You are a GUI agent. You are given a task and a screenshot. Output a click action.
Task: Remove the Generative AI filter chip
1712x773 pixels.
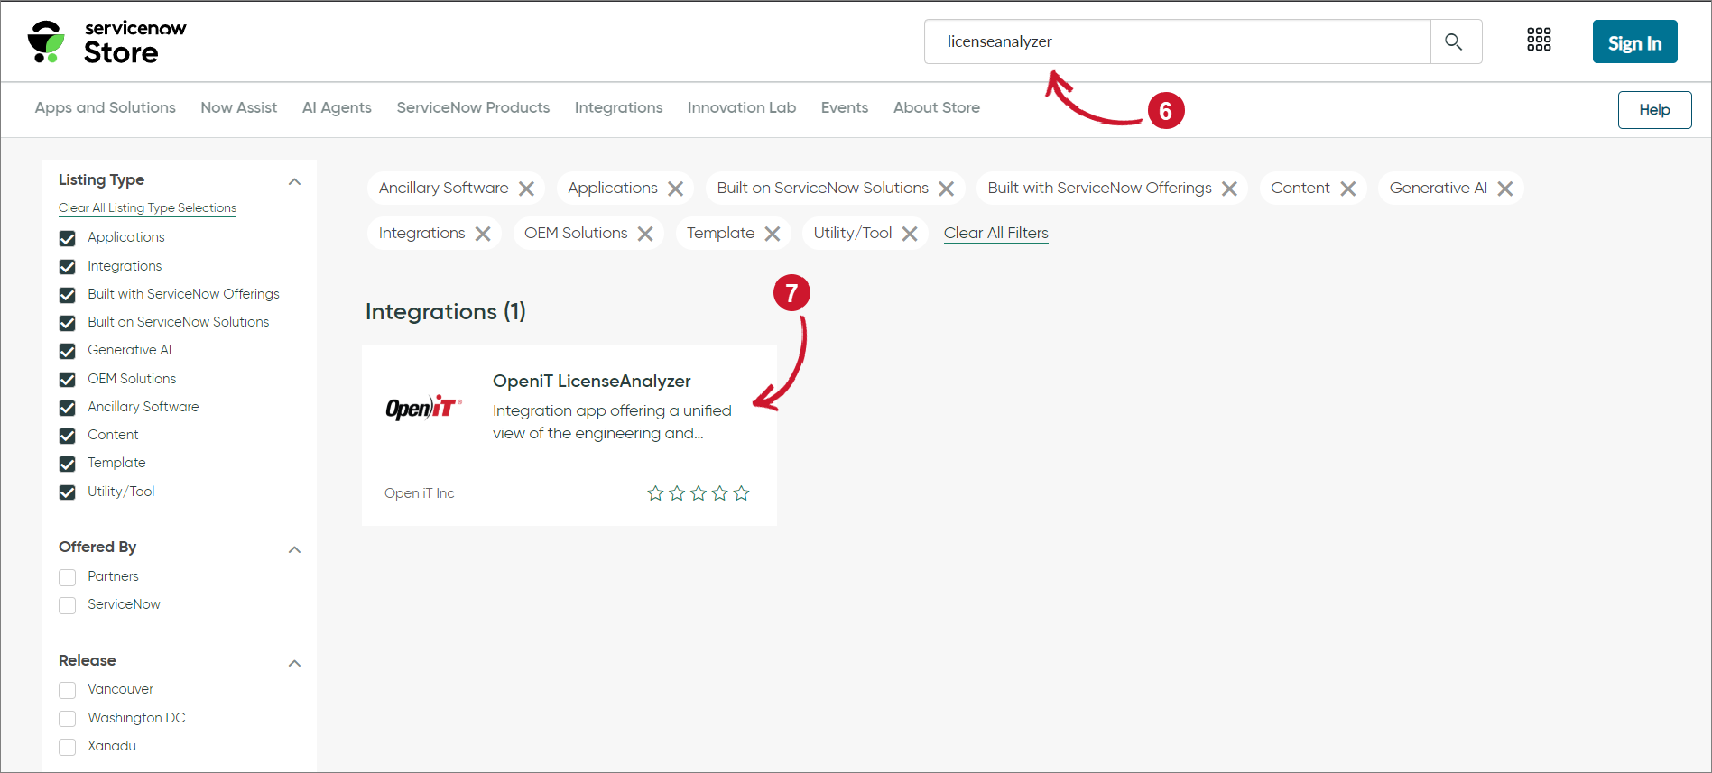(1504, 189)
